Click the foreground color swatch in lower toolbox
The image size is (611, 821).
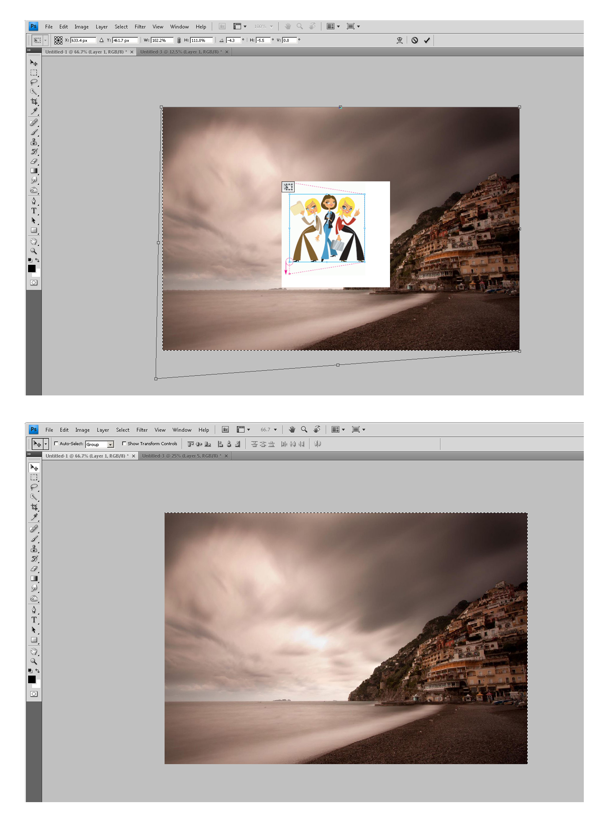[32, 679]
